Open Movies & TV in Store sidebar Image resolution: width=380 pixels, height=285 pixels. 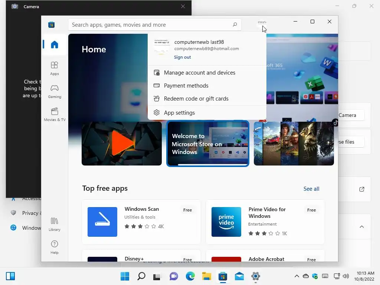tap(55, 114)
